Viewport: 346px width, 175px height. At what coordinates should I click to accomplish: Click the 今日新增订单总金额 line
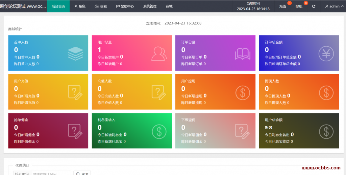(x=283, y=57)
